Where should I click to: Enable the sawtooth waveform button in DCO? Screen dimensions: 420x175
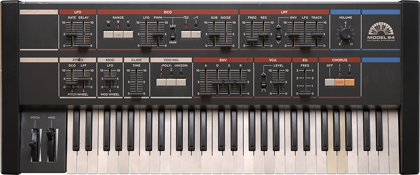pos(196,34)
